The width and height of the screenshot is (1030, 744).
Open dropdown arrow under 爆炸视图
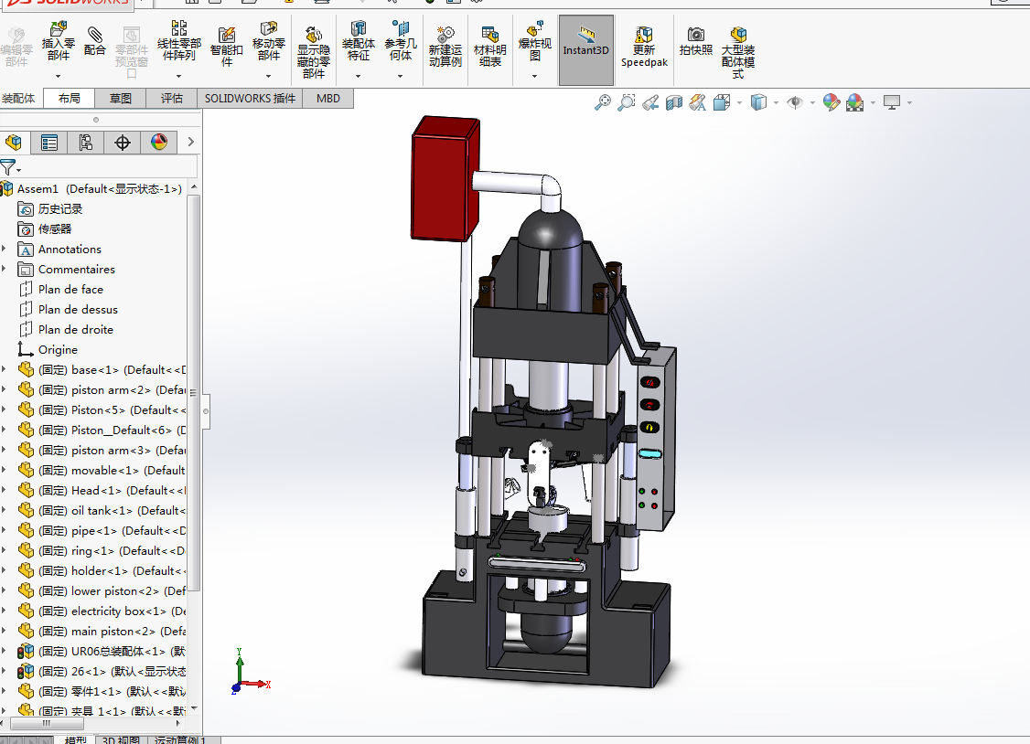(535, 77)
